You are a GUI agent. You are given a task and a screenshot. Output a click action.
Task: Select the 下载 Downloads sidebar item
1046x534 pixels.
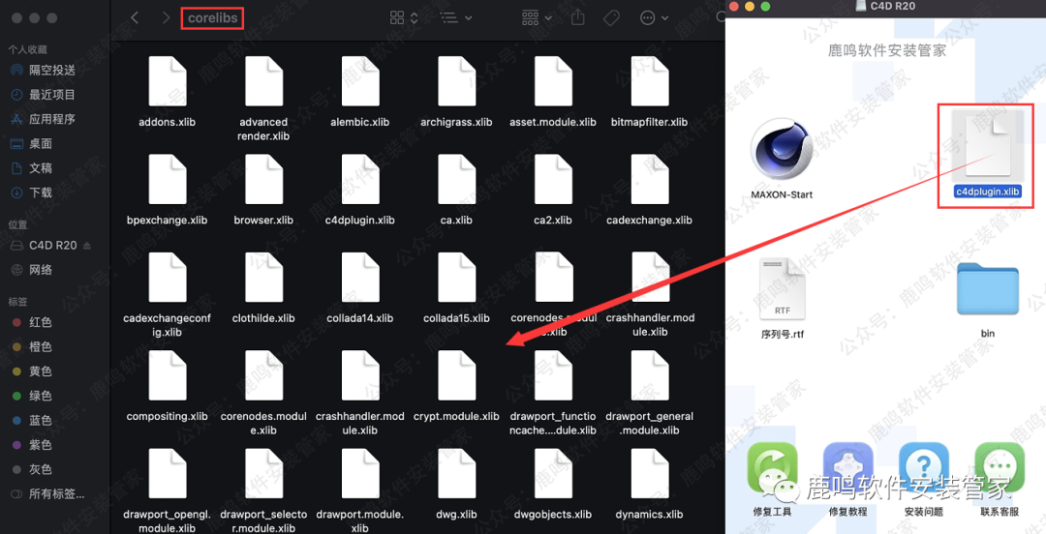(x=40, y=193)
